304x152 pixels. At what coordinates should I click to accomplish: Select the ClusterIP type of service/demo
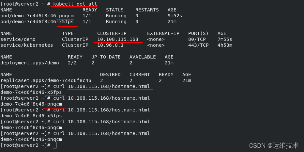(x=75, y=39)
